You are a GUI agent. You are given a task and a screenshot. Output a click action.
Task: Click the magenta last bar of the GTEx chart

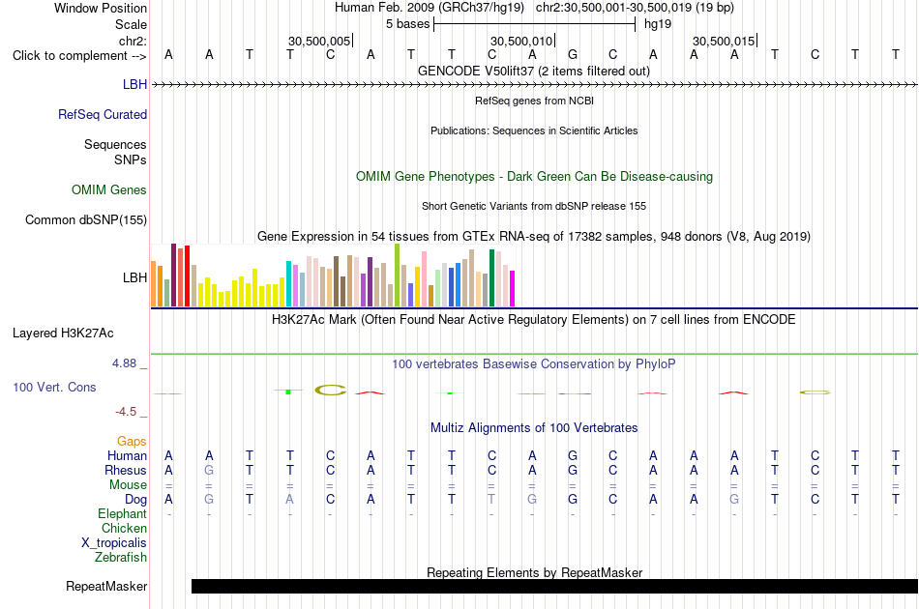click(513, 288)
